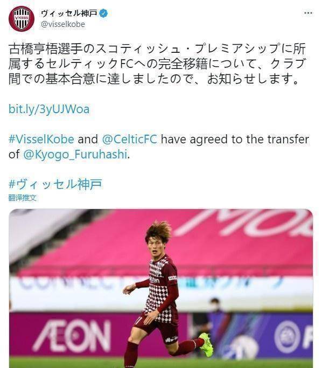Screen dimensions: 322x368
Task: Follow the bit.ly/3yUJWoa link
Action: 49,109
